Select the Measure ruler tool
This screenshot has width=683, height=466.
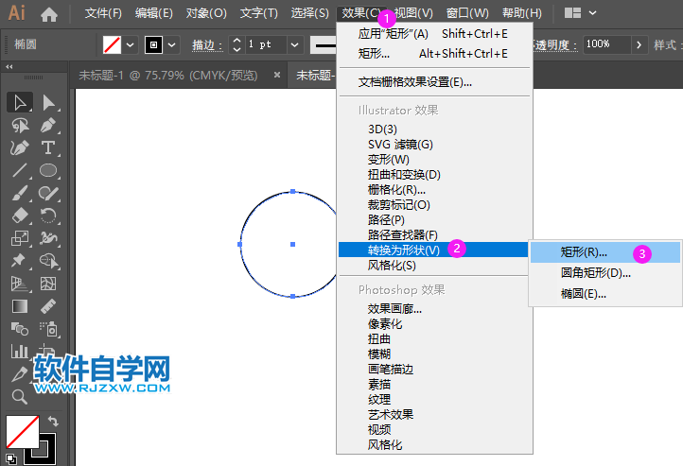[48, 306]
